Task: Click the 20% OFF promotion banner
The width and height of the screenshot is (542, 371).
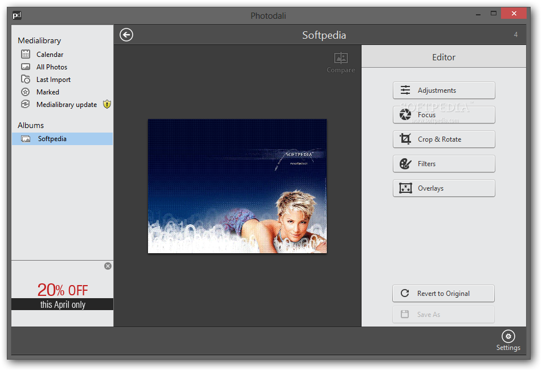Action: pyautogui.click(x=63, y=296)
